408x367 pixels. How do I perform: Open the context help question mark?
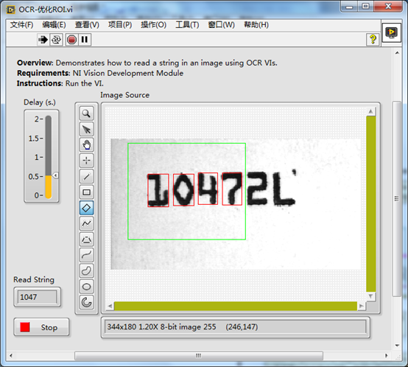click(373, 40)
